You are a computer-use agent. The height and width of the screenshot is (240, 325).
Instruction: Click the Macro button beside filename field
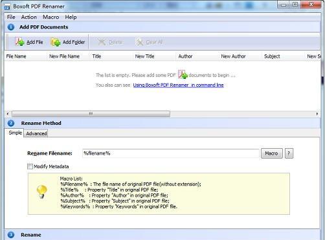click(x=271, y=153)
